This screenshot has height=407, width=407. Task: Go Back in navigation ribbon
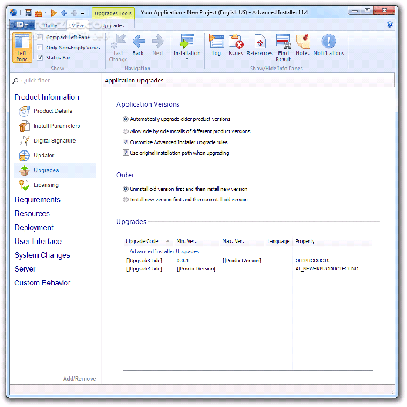pos(138,45)
